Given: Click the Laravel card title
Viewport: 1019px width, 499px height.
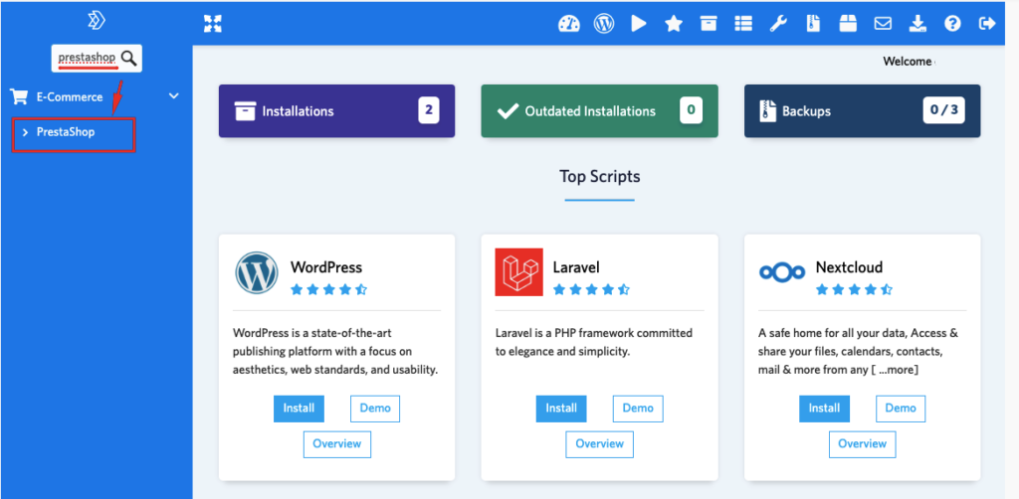Looking at the screenshot, I should 576,267.
